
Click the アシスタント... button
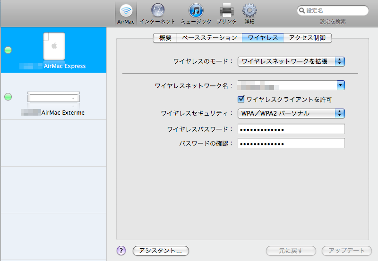[x=161, y=251]
